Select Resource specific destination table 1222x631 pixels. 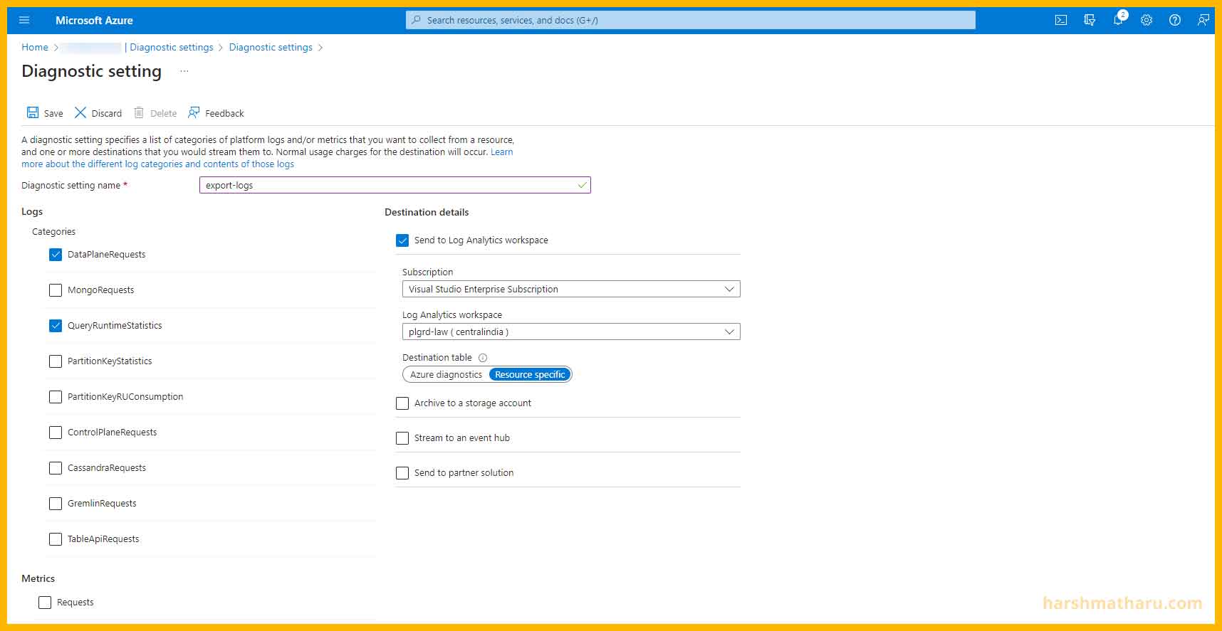click(x=530, y=374)
